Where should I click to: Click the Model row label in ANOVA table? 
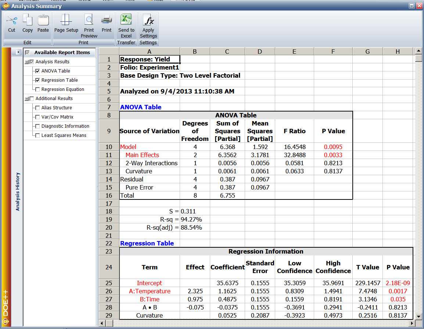[128, 147]
